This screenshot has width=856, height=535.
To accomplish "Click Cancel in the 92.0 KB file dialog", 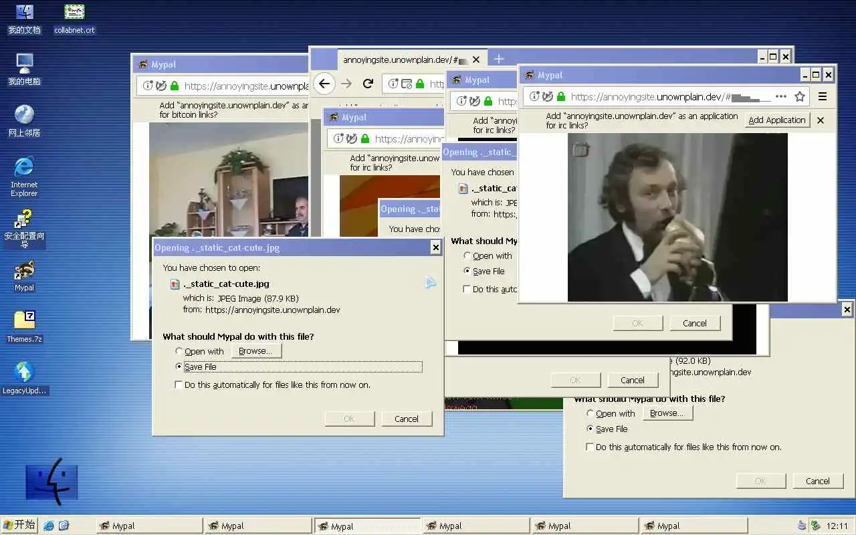I will click(x=817, y=481).
